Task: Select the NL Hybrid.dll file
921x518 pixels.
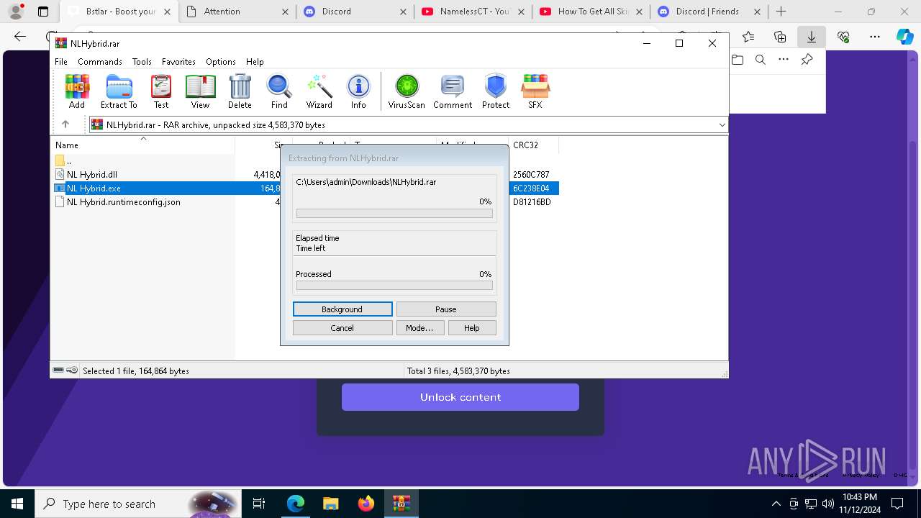Action: click(92, 174)
